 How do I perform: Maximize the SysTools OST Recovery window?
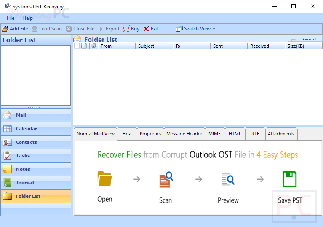coord(294,6)
